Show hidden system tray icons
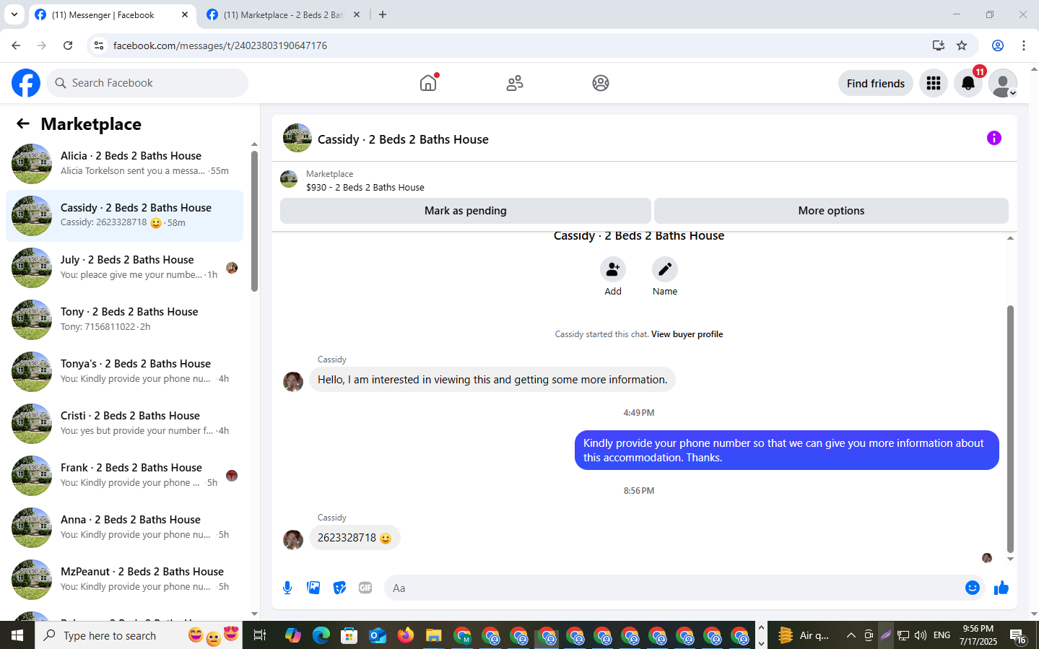Screen dimensions: 1039x649 click(851, 635)
